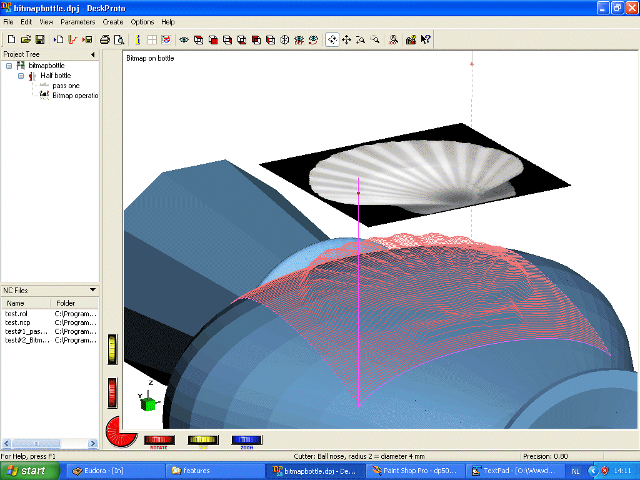Select the pass one operation
Viewport: 640px width, 480px height.
(66, 86)
